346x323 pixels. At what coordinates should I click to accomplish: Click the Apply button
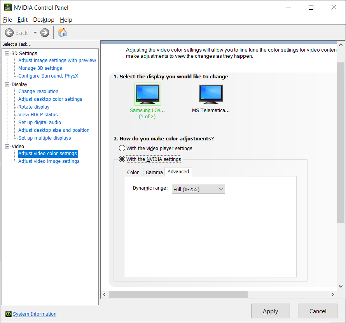(x=270, y=311)
